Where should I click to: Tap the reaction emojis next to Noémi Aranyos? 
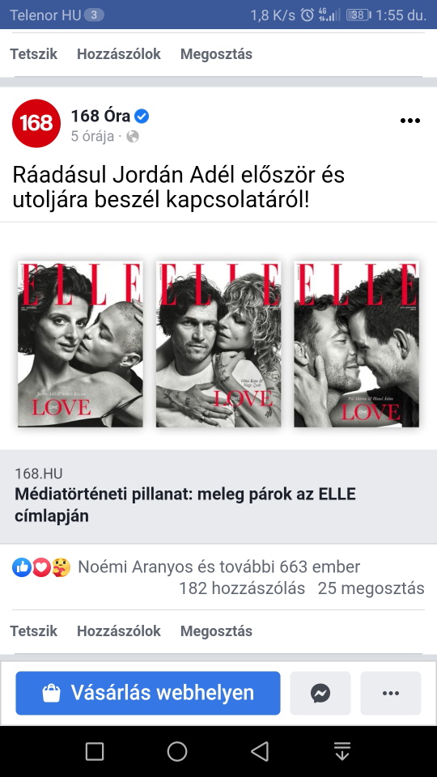click(x=41, y=567)
